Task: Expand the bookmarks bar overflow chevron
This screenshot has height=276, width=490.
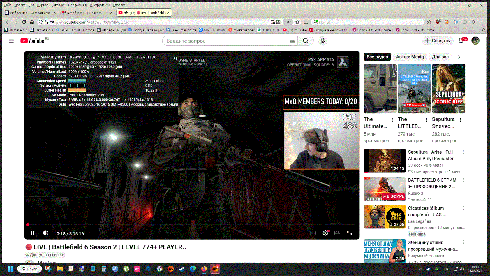Action: pos(483,30)
